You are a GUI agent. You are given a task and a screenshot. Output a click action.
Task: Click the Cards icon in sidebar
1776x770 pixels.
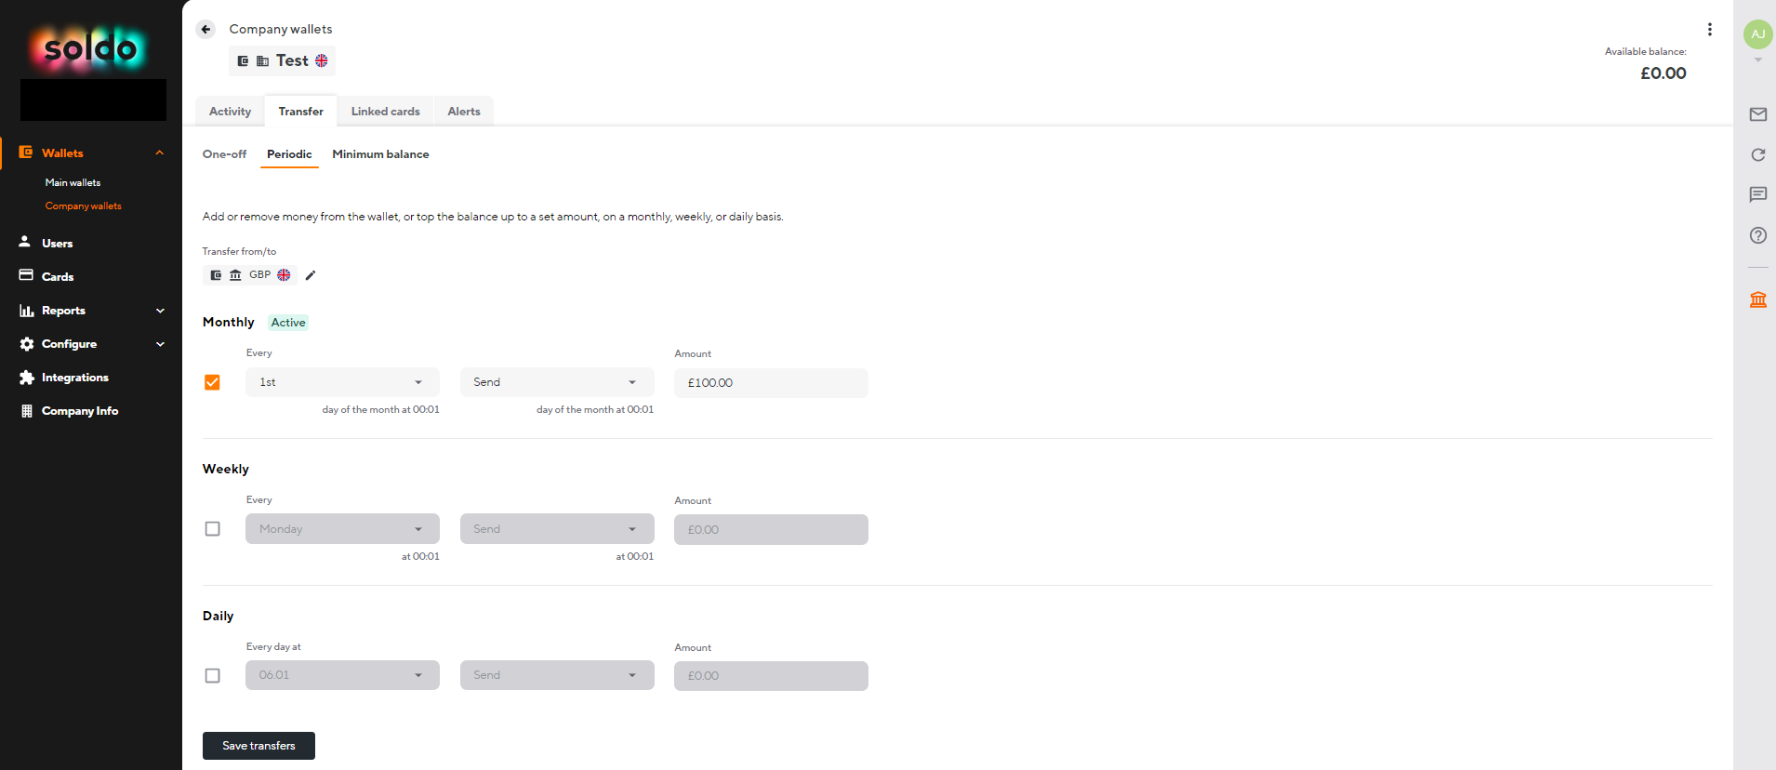point(26,275)
